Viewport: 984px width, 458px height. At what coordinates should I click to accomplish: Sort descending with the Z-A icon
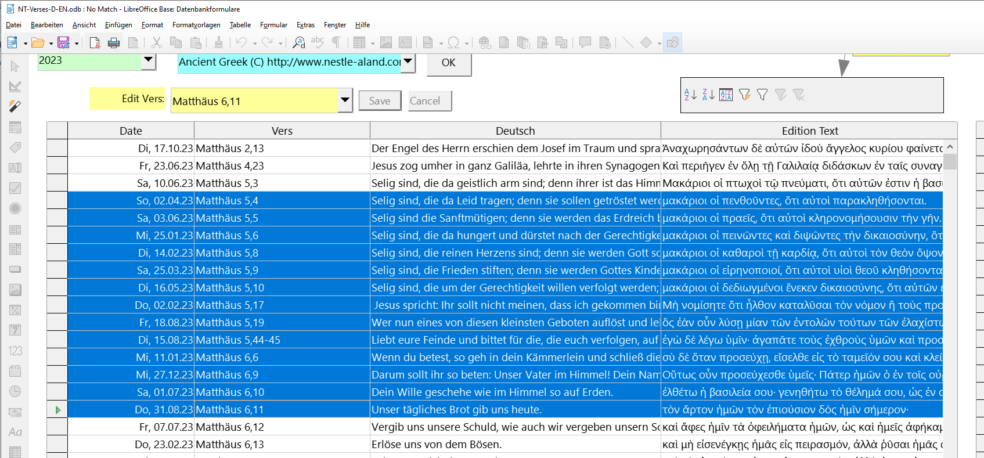(708, 95)
